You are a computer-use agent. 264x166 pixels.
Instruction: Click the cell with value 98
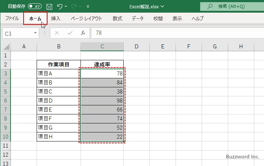click(x=102, y=101)
